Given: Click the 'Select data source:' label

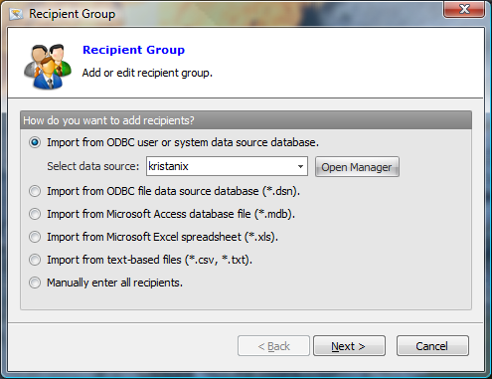Looking at the screenshot, I should 93,166.
